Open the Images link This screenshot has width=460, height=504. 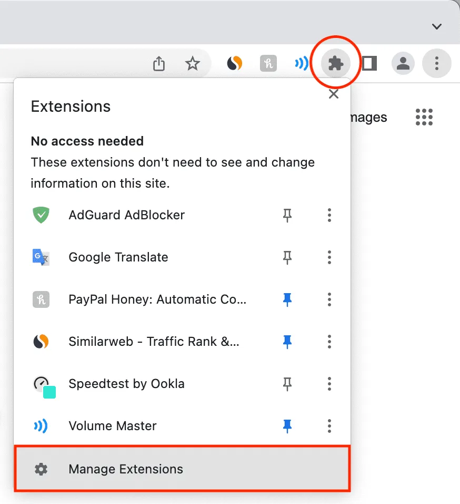pyautogui.click(x=369, y=118)
